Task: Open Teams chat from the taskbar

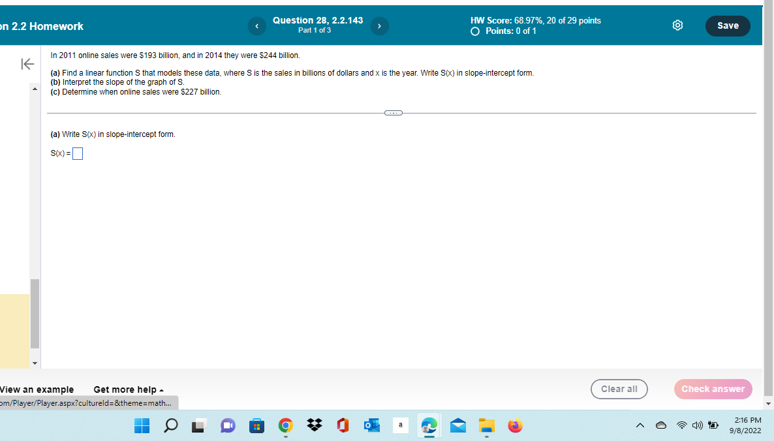Action: (x=228, y=425)
